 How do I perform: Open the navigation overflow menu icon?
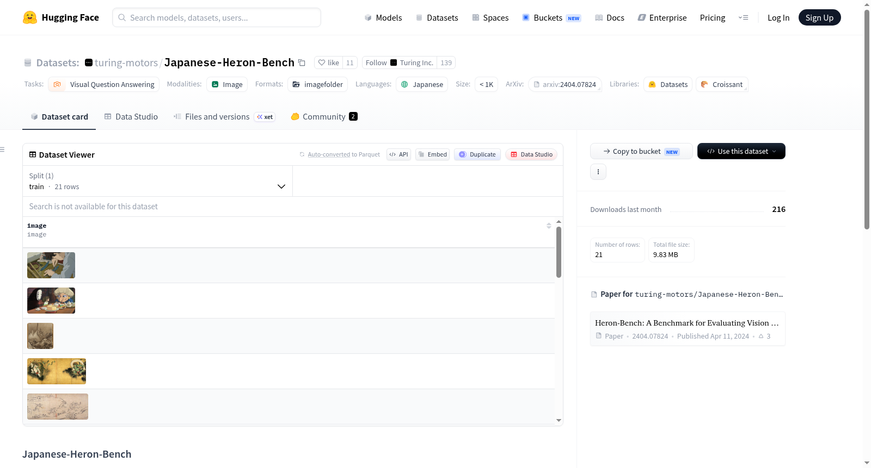click(743, 17)
